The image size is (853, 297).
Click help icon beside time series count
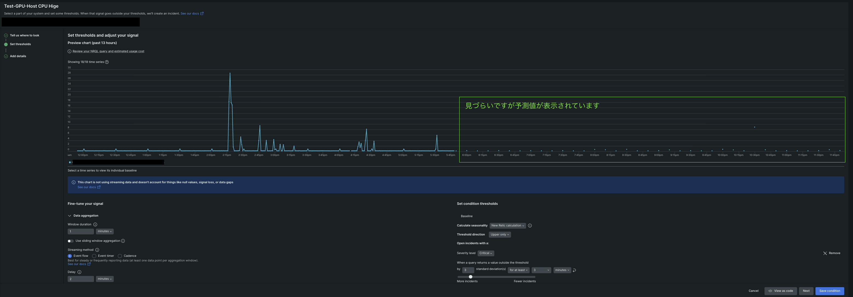pos(107,62)
